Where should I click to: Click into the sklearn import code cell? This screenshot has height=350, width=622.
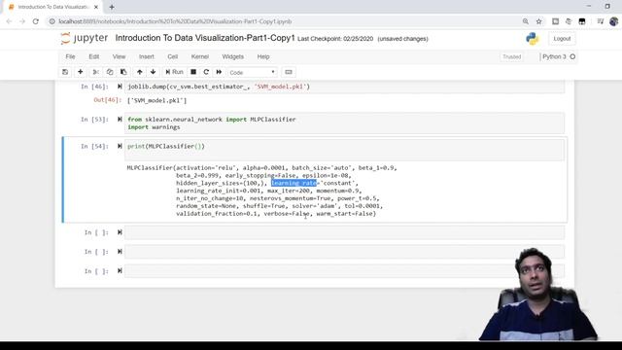click(x=344, y=123)
